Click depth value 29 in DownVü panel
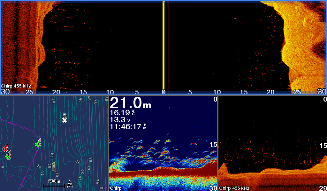The width and height of the screenshot is (327, 191). tap(323, 188)
